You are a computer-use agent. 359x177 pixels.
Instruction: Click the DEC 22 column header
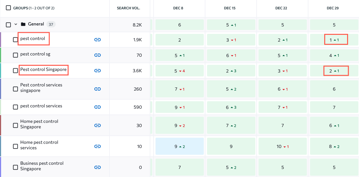coord(281,8)
